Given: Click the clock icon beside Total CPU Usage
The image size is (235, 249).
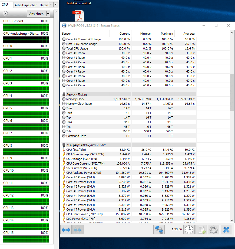Looking at the screenshot, I should (64, 48).
